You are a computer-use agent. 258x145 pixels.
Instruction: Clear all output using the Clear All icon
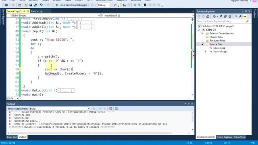(111, 108)
